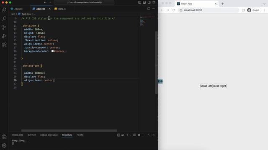Click Scroll Right button in browser

point(219,86)
